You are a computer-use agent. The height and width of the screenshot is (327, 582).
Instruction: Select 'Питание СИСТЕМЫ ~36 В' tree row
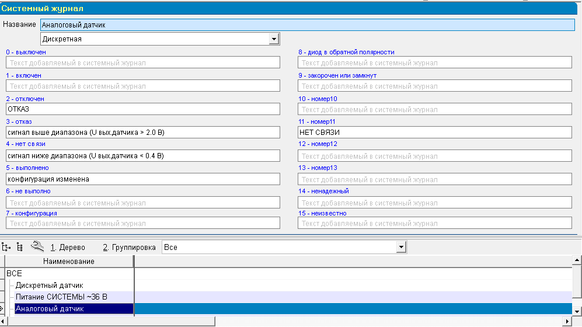click(61, 297)
